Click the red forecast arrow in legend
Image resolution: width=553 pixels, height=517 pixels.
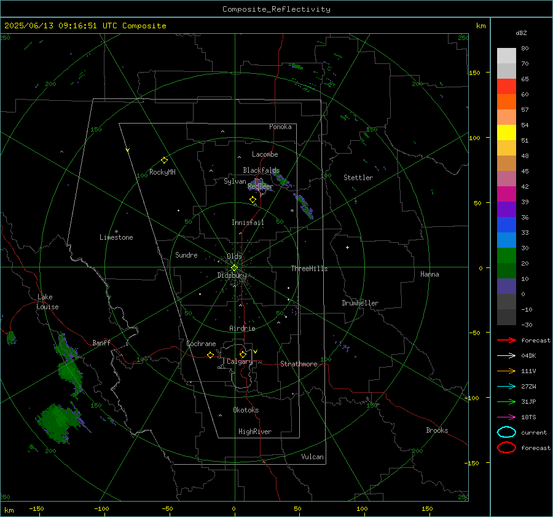(x=506, y=340)
